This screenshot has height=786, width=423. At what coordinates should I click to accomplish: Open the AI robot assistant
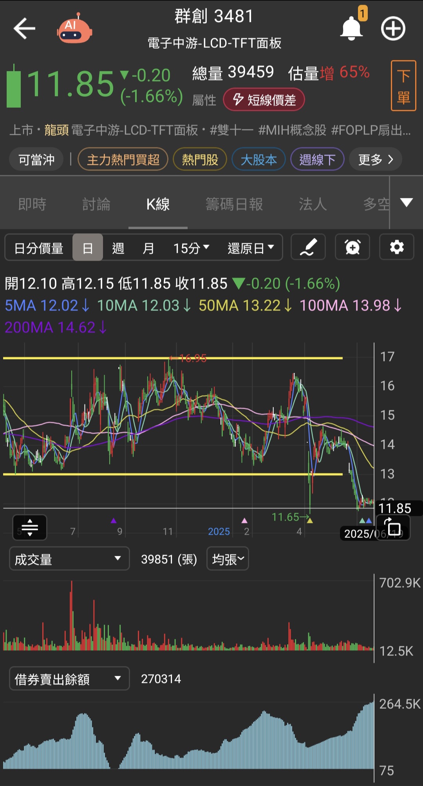click(74, 29)
